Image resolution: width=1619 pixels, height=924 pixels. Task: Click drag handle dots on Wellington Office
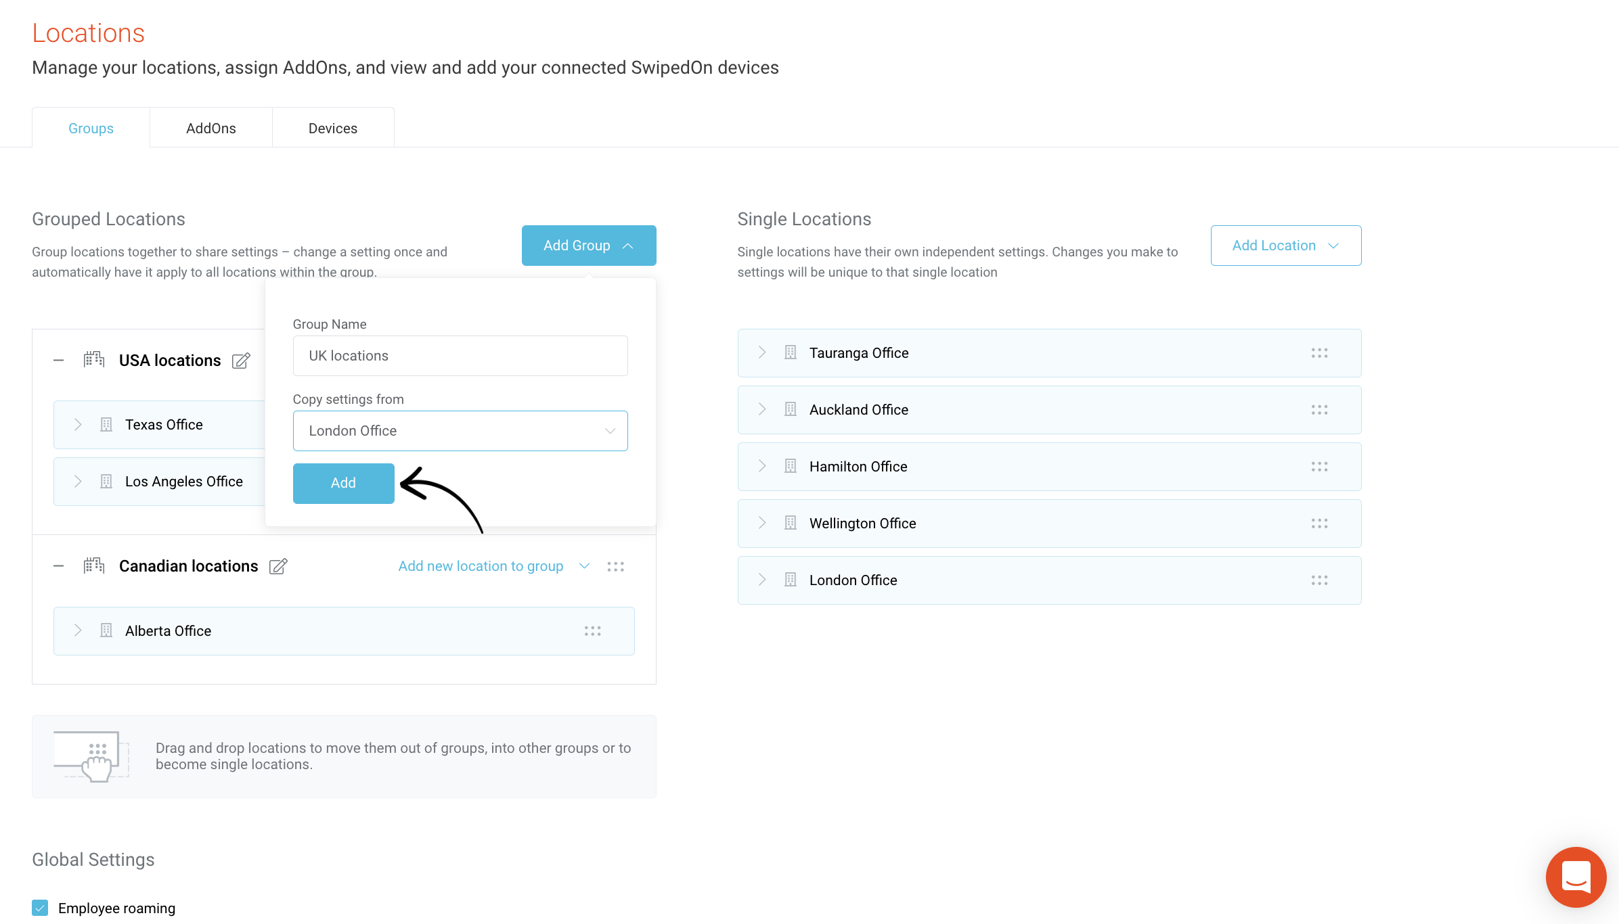(1319, 524)
